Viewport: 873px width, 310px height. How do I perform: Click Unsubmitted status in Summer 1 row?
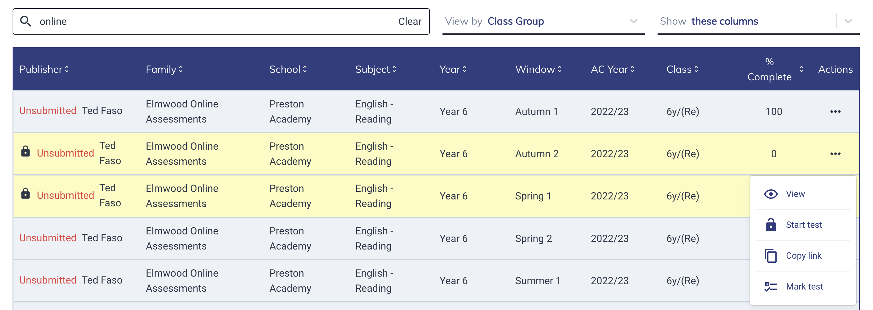tap(48, 280)
